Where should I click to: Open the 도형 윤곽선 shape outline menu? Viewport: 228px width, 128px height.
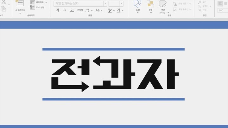point(182,9)
